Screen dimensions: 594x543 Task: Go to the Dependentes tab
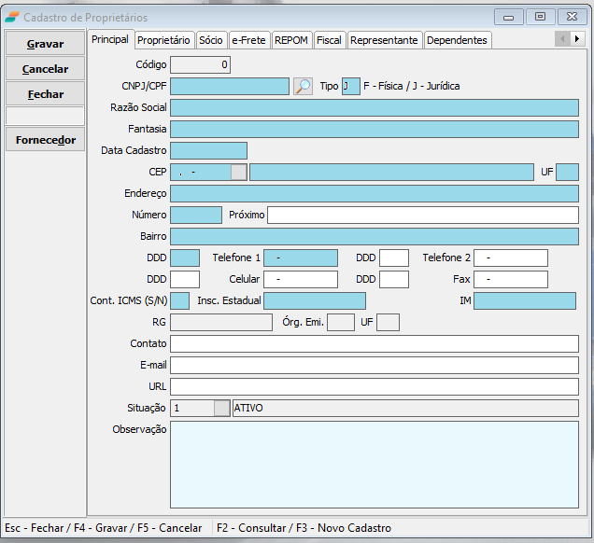click(x=457, y=40)
